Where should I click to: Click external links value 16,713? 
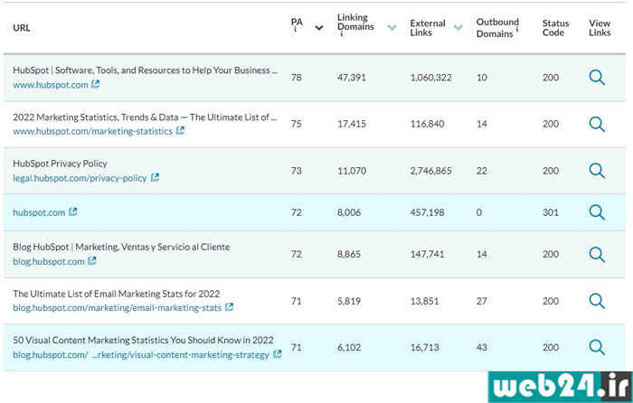[x=424, y=347]
